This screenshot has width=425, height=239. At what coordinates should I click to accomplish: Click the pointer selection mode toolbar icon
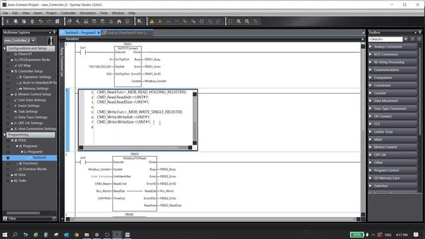(x=139, y=21)
